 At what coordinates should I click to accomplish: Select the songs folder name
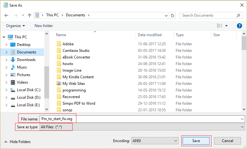pyautogui.click(x=67, y=110)
